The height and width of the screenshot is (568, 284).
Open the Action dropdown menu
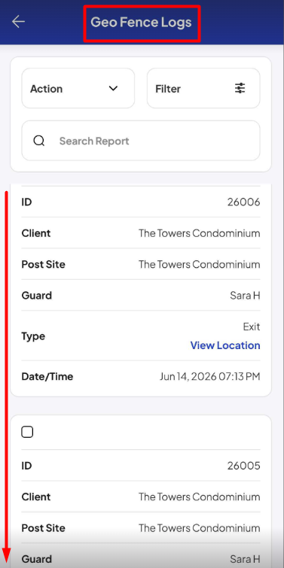78,88
